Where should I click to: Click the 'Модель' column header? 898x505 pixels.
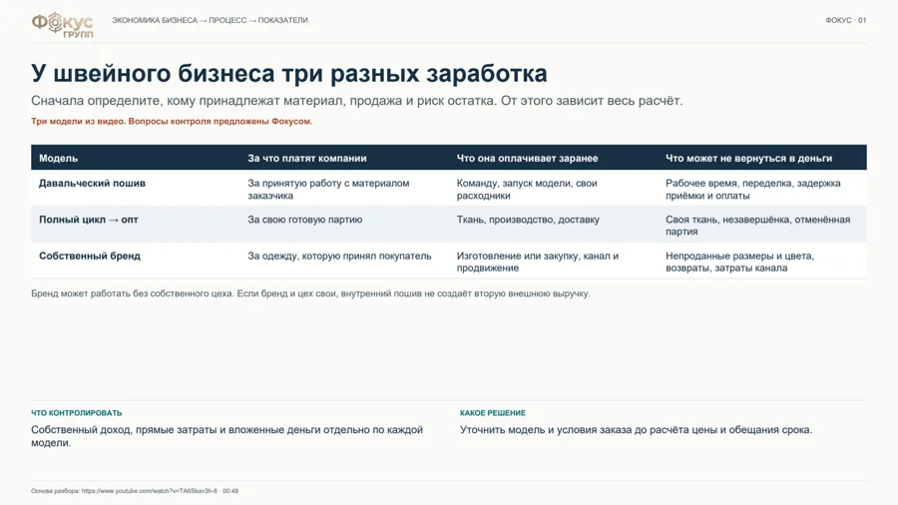point(59,158)
